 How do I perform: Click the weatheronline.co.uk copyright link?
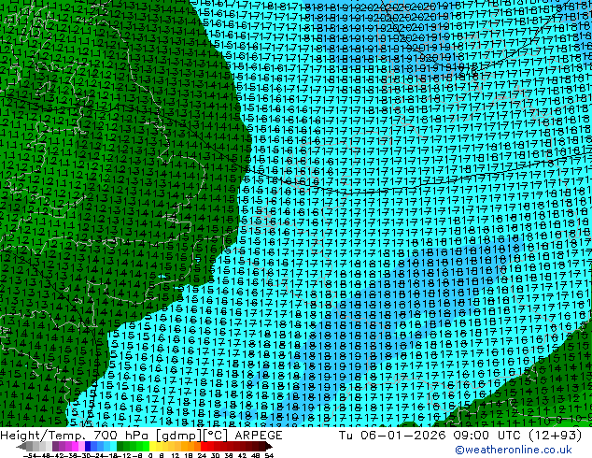coord(514,450)
